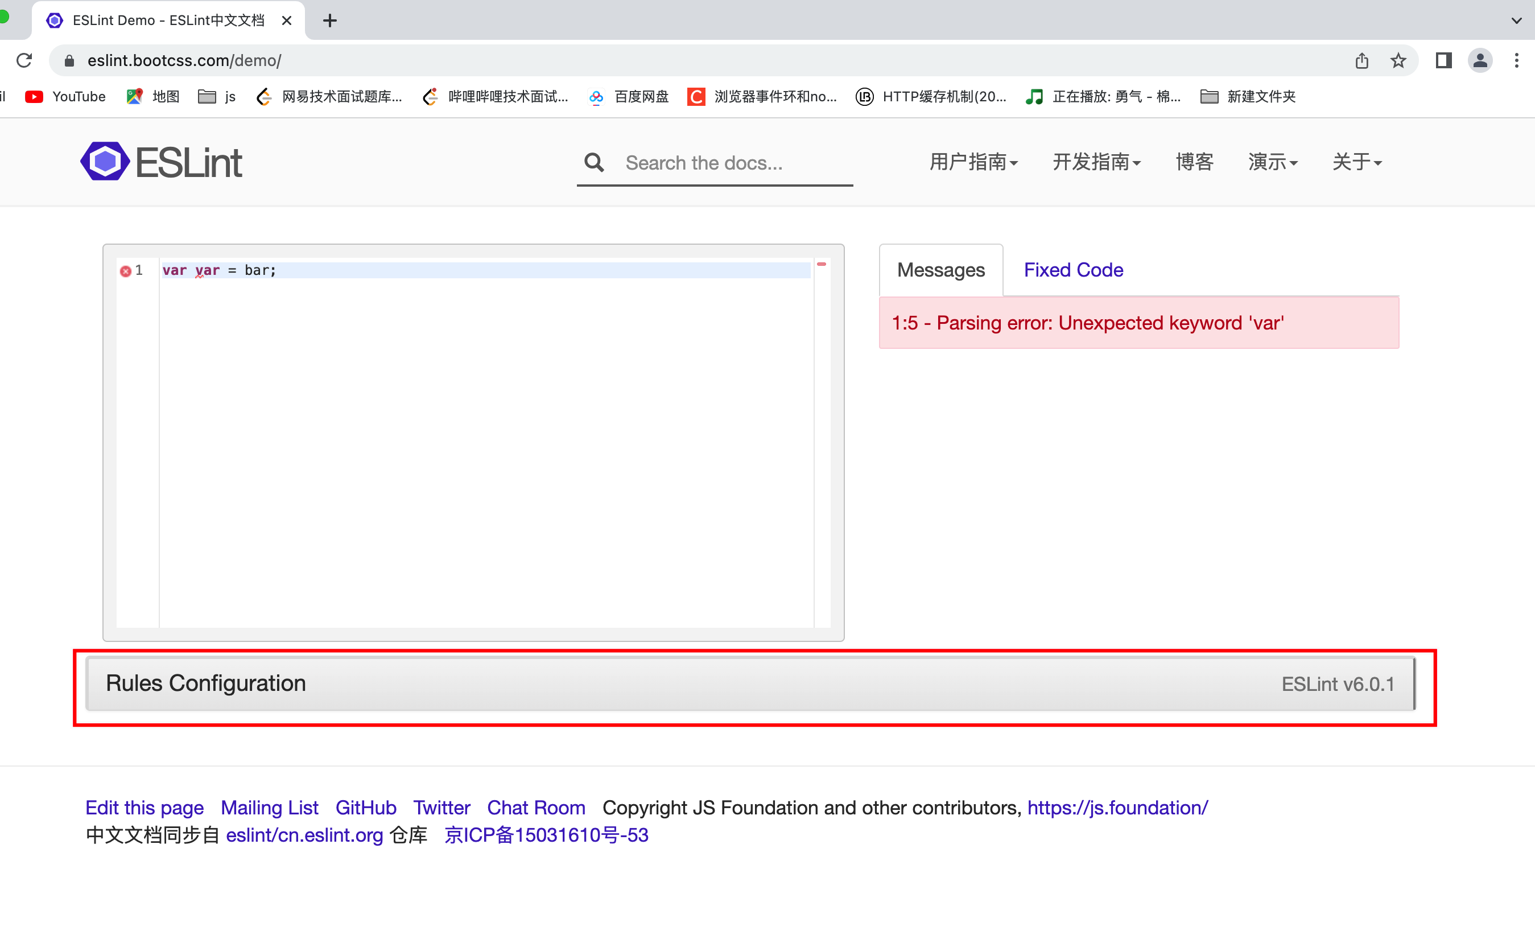Click line number 1 in the gutter
Image resolution: width=1535 pixels, height=947 pixels.
click(x=139, y=270)
